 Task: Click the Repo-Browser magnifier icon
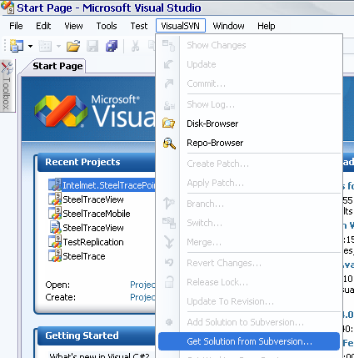point(169,143)
